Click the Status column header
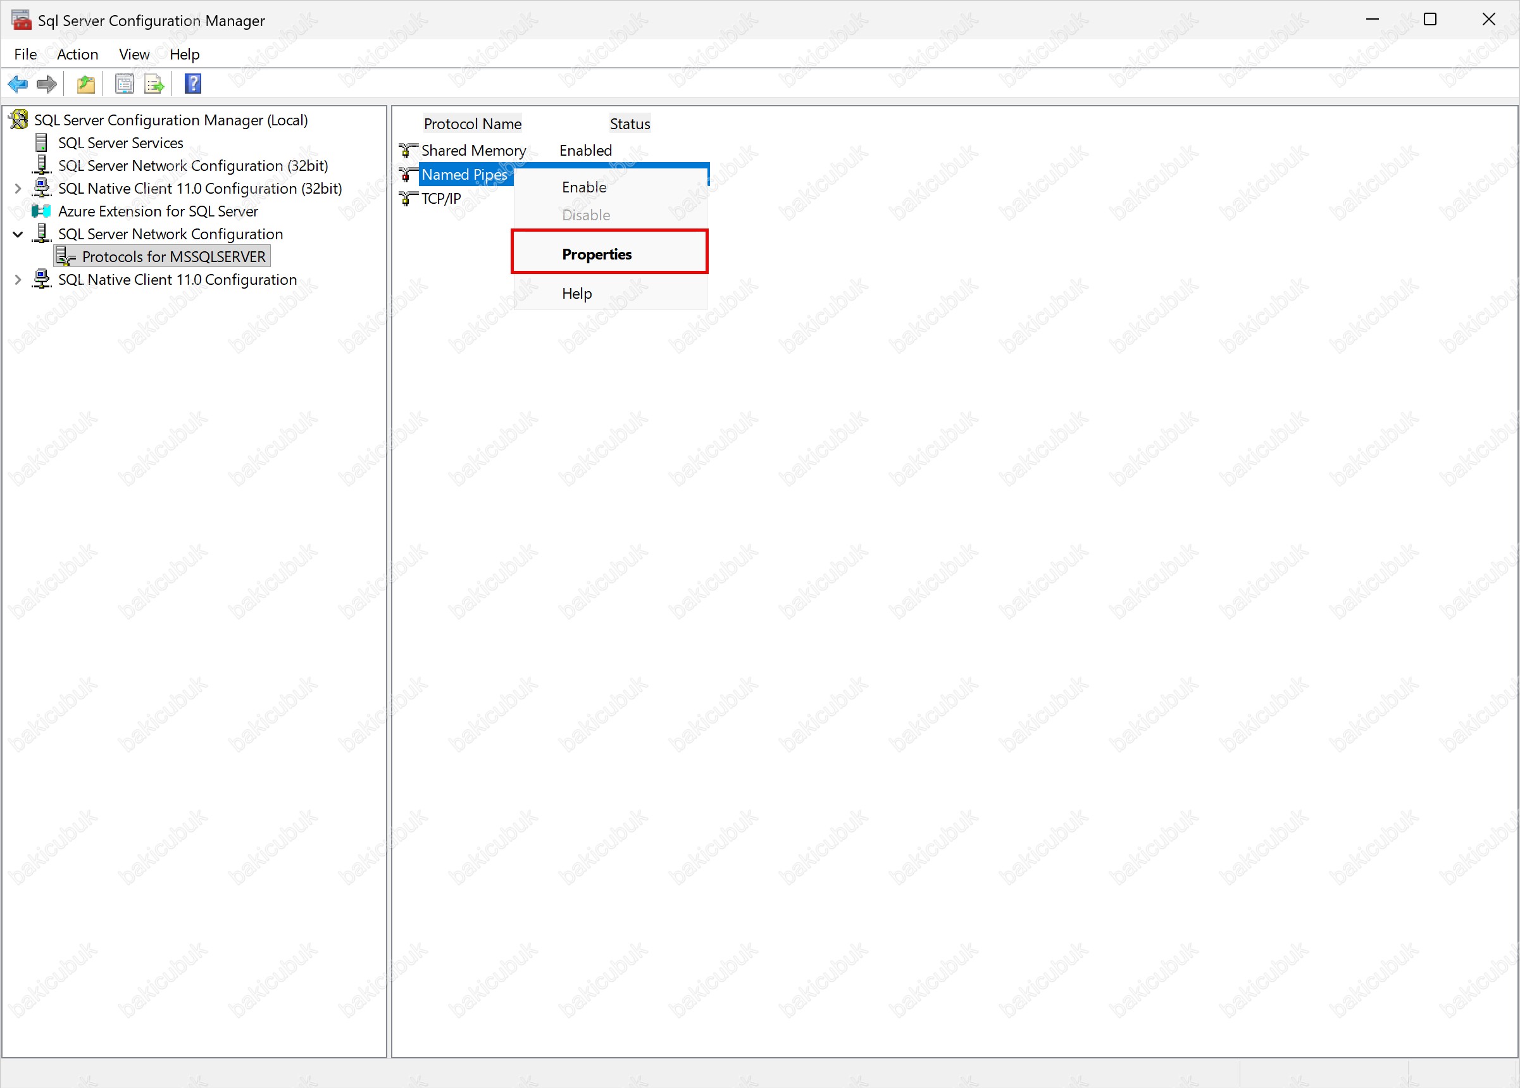This screenshot has height=1088, width=1520. pos(630,124)
